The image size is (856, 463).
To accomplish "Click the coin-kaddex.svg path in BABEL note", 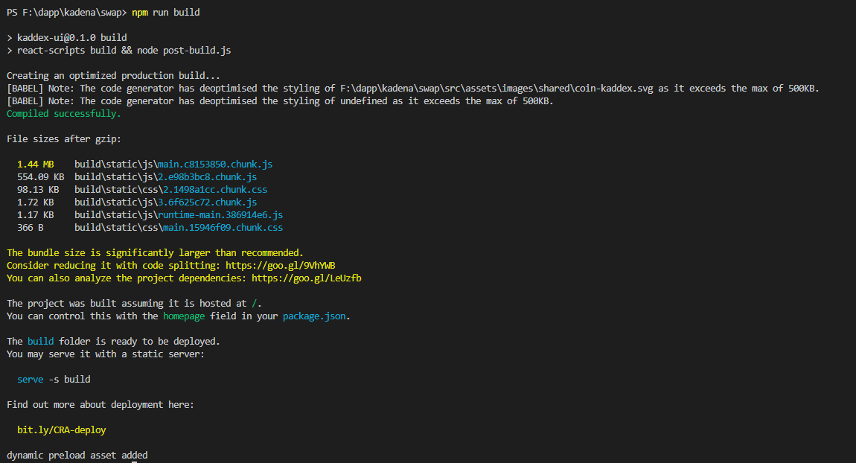I will click(496, 89).
